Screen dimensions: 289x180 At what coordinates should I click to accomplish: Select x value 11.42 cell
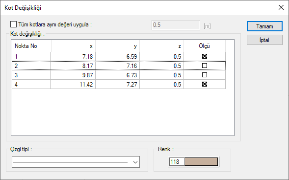[73, 84]
